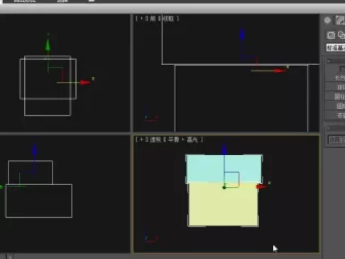Open the front viewport [+] menu
The height and width of the screenshot is (259, 345).
(141, 18)
